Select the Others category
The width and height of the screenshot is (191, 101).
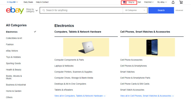[9, 97]
